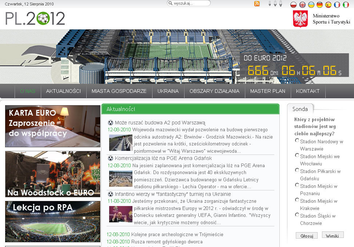Go to the Master Plan menu

point(268,91)
